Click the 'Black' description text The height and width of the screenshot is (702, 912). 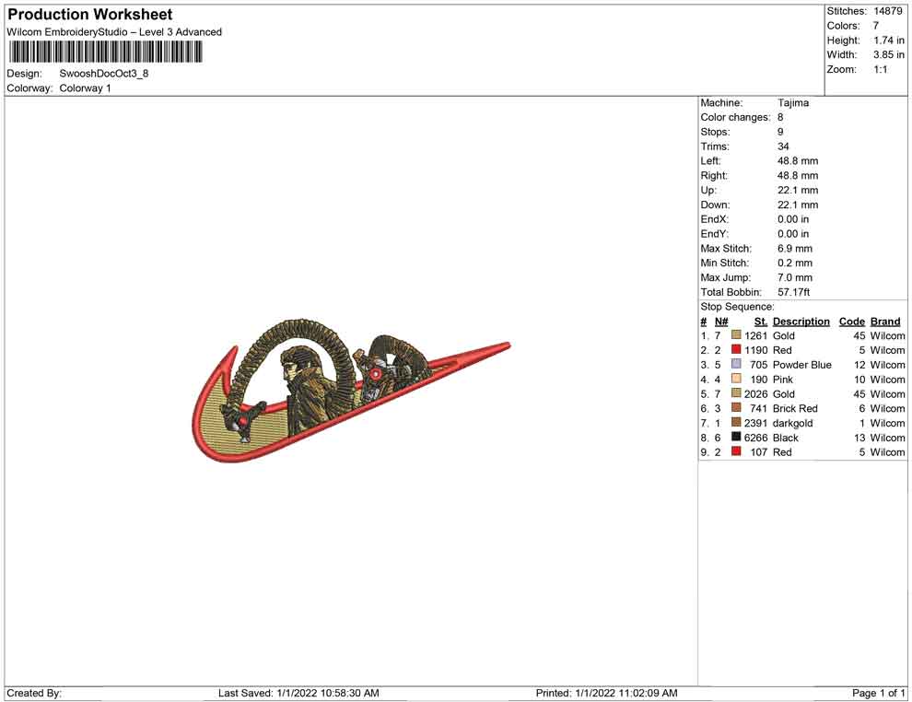click(785, 438)
